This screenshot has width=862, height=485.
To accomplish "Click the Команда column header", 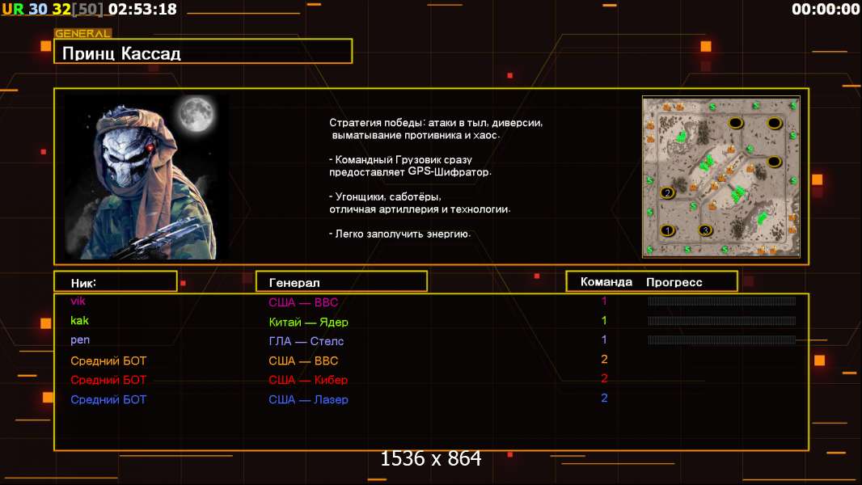I will pyautogui.click(x=606, y=282).
